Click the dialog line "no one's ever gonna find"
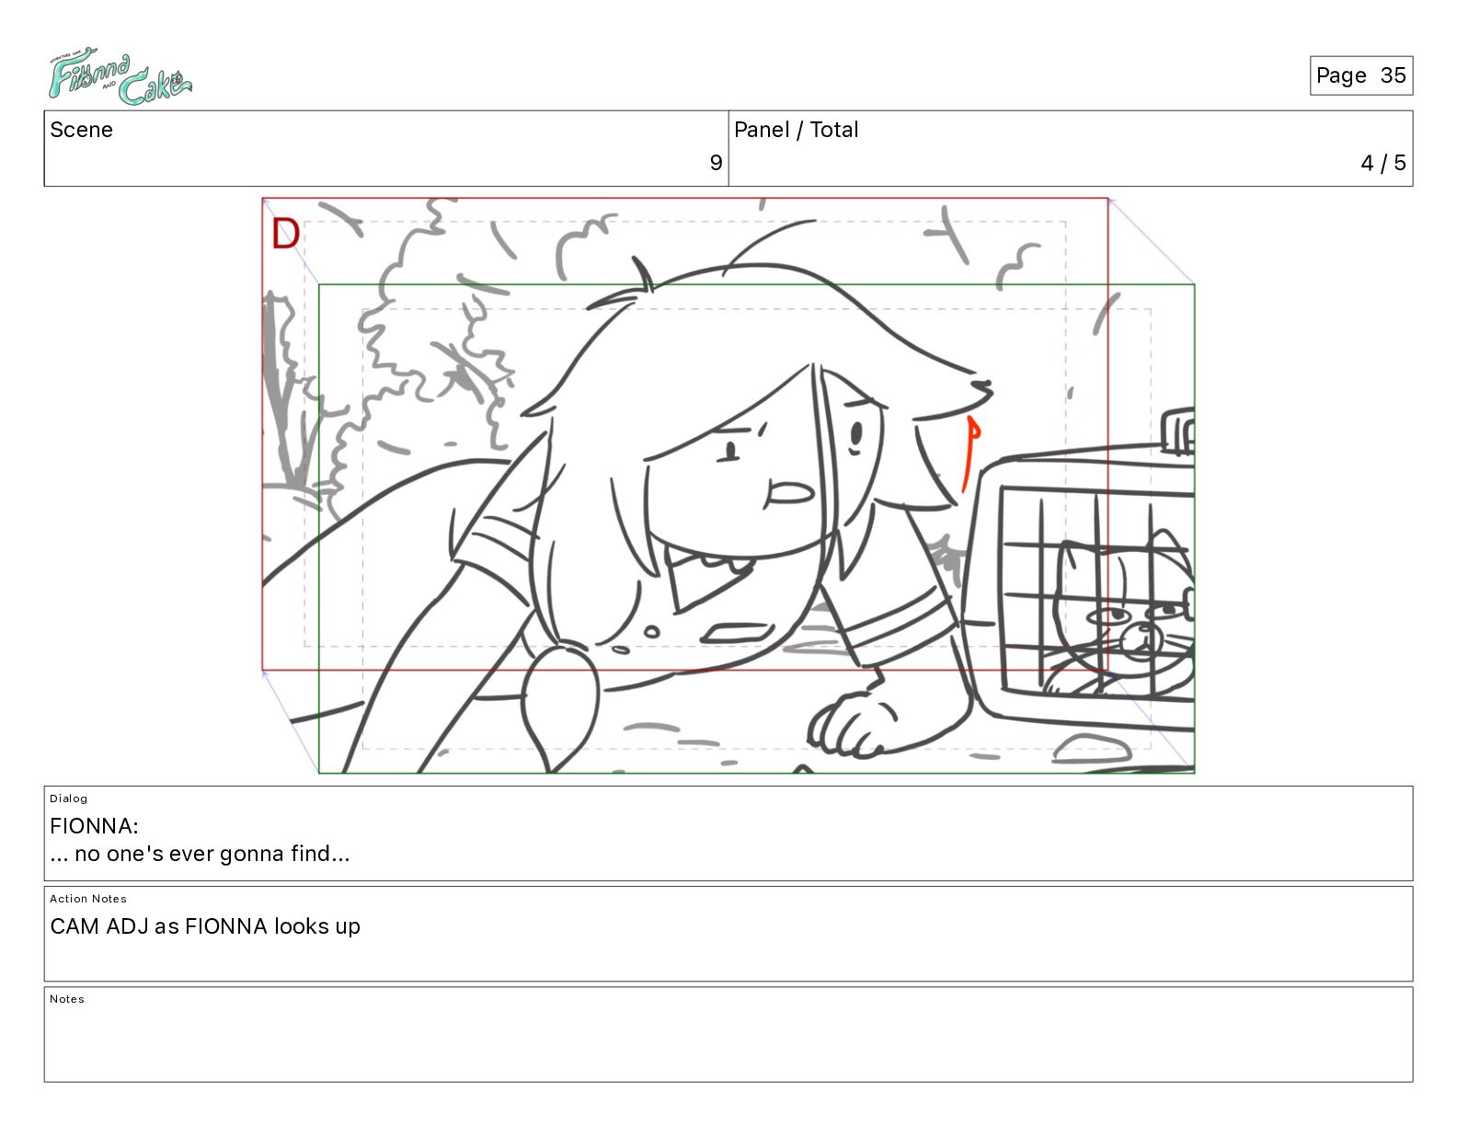This screenshot has height=1126, width=1457. 200,854
